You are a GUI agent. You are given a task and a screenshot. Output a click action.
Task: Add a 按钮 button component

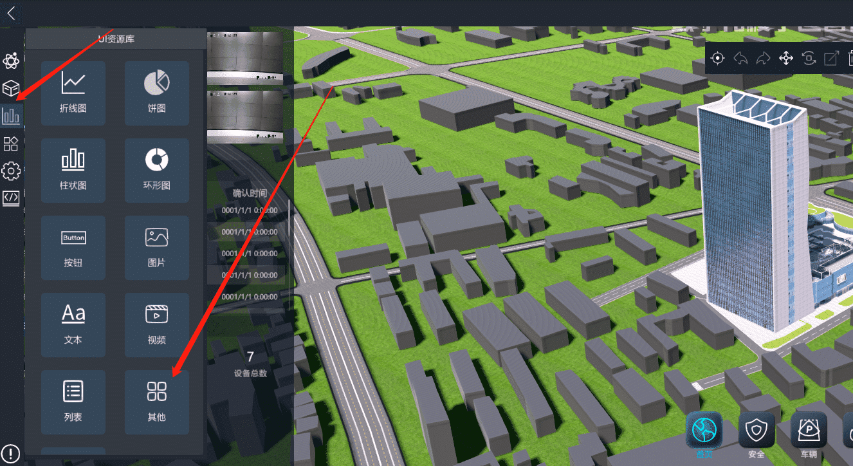pos(73,248)
